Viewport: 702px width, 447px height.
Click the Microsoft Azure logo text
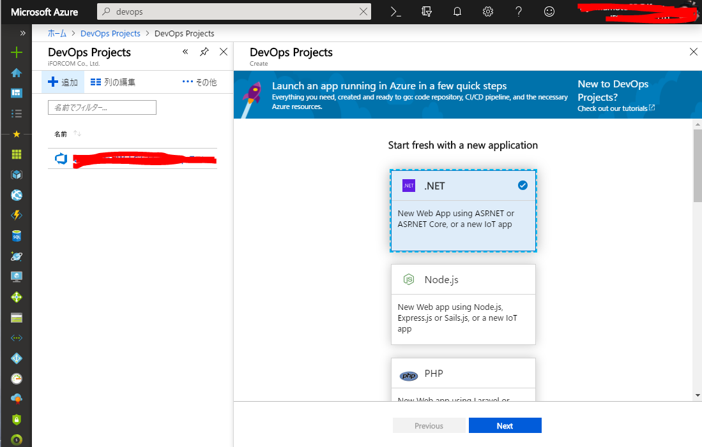(x=44, y=12)
